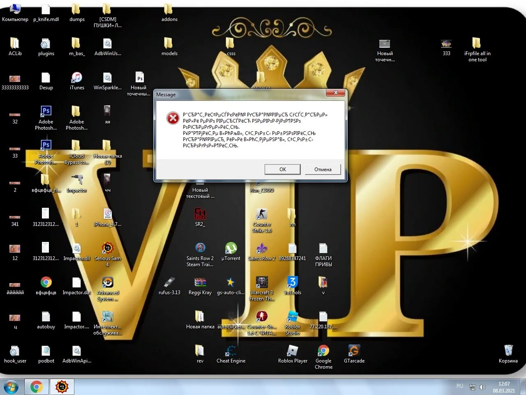Select the plugins file icon

coord(46,46)
